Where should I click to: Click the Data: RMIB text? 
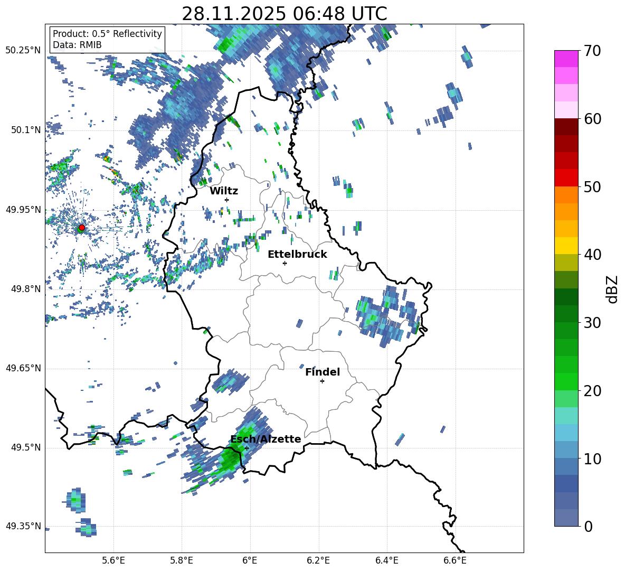(77, 45)
